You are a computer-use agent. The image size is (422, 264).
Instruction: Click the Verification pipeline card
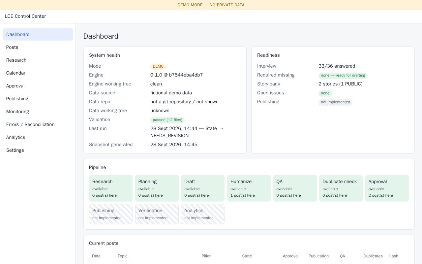157,214
